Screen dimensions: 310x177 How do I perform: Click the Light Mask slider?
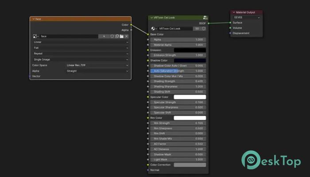[178, 160]
